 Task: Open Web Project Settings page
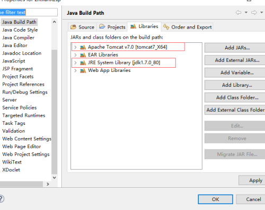coord(26,154)
